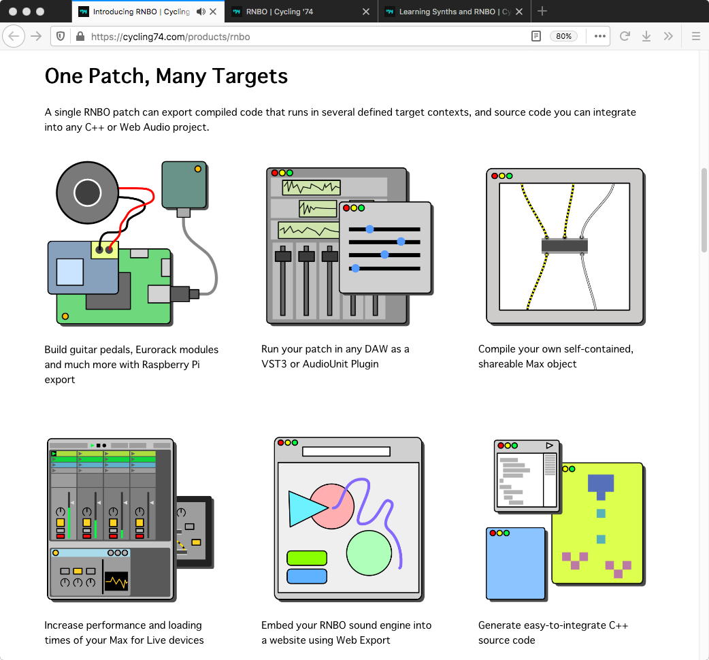Click the Web Export browser illustration
This screenshot has height=660, width=709.
pyautogui.click(x=349, y=519)
